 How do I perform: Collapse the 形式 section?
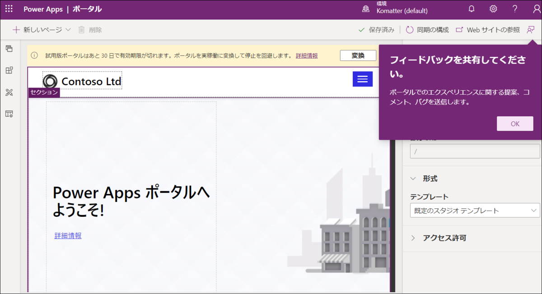[413, 179]
